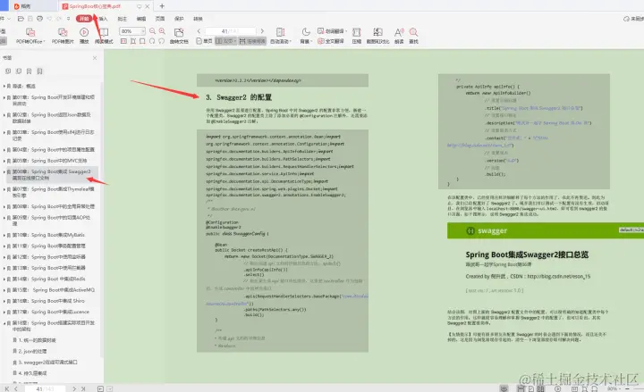Open the Start ribbon tab
The image size is (644, 392).
[x=84, y=19]
